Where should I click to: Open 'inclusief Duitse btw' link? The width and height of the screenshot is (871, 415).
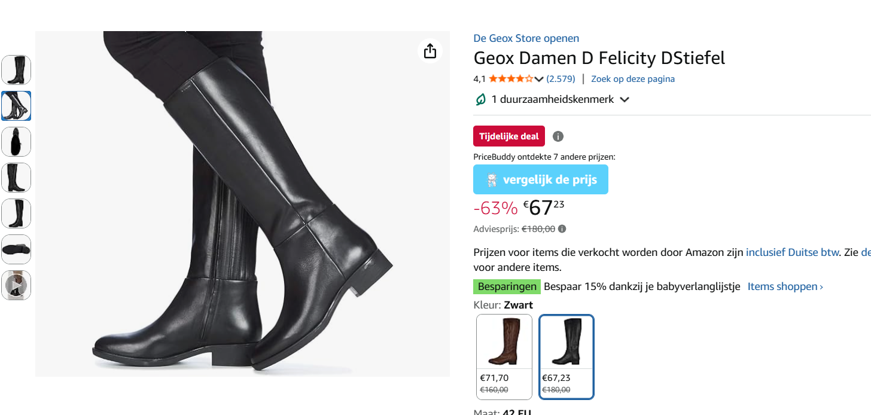(x=792, y=252)
